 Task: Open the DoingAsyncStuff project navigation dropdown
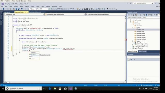pyautogui.click(x=24, y=14)
